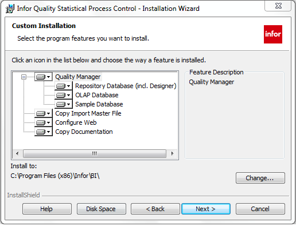The image size is (296, 226).
Task: Click the Sample Database feature drive icon
Action: tap(64, 104)
